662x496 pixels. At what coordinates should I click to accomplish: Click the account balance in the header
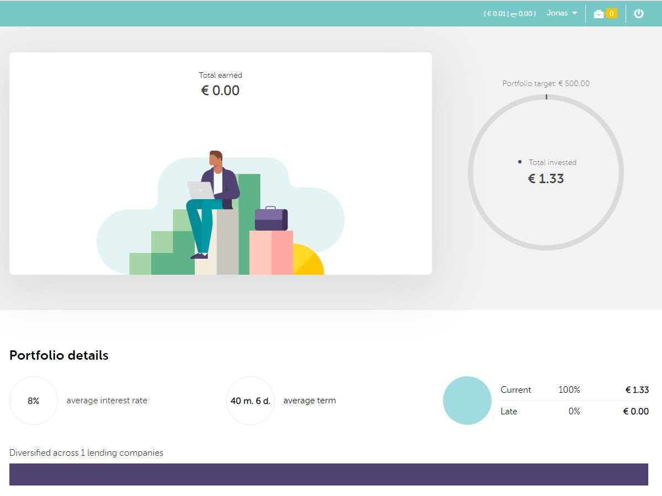click(510, 14)
